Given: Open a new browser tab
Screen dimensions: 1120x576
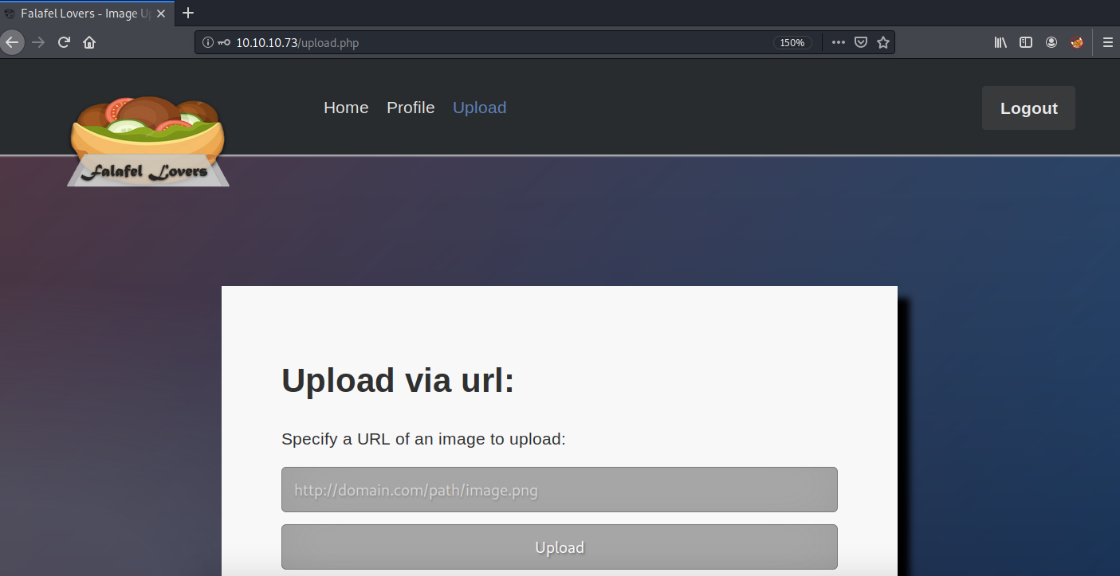Looking at the screenshot, I should tap(188, 13).
